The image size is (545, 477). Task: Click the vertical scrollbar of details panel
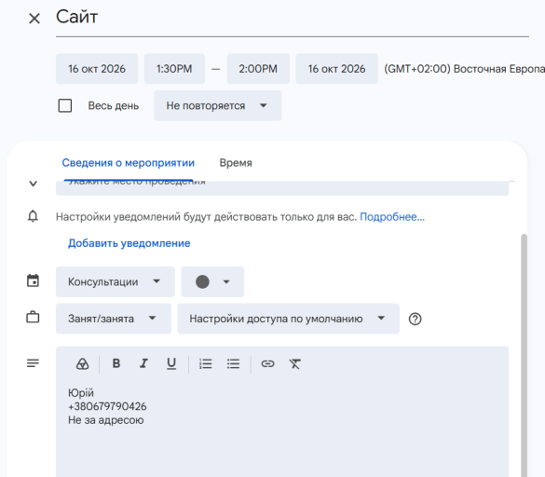click(524, 355)
